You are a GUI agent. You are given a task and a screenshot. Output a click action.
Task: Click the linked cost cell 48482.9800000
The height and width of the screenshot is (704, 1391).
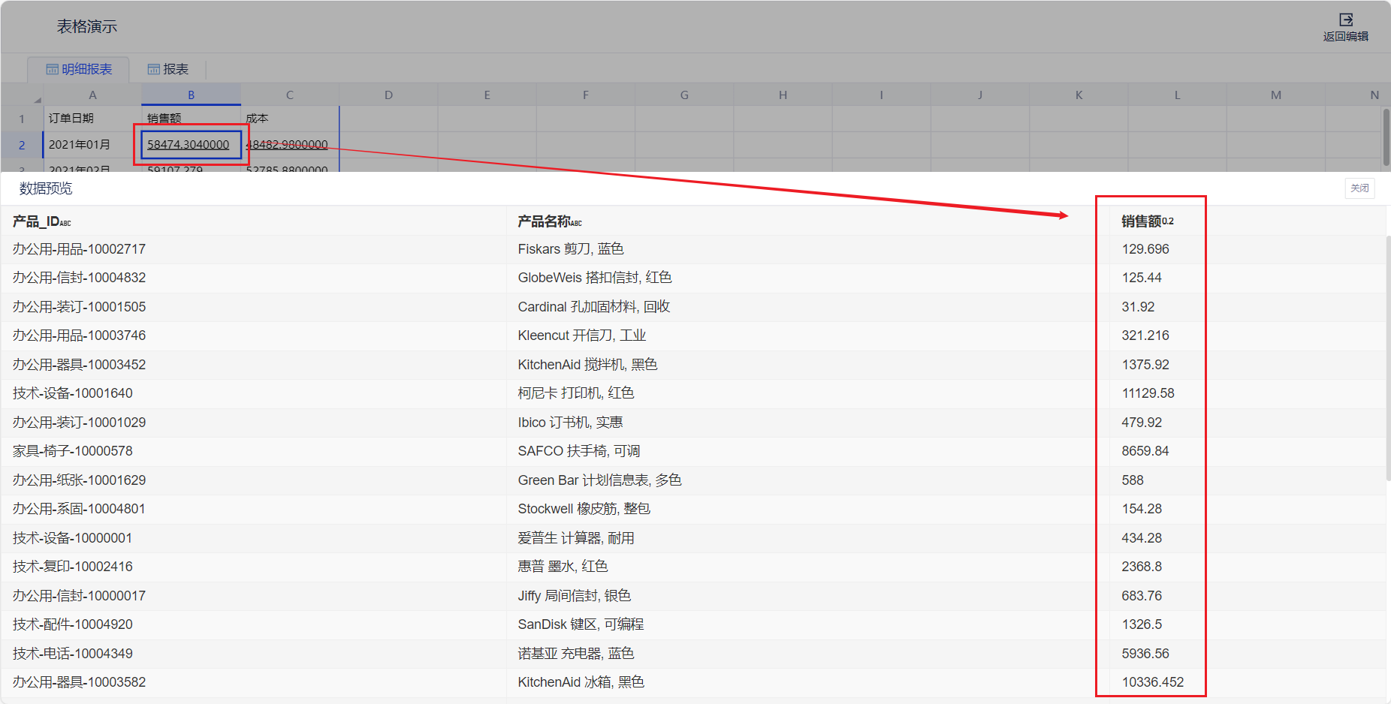(288, 145)
